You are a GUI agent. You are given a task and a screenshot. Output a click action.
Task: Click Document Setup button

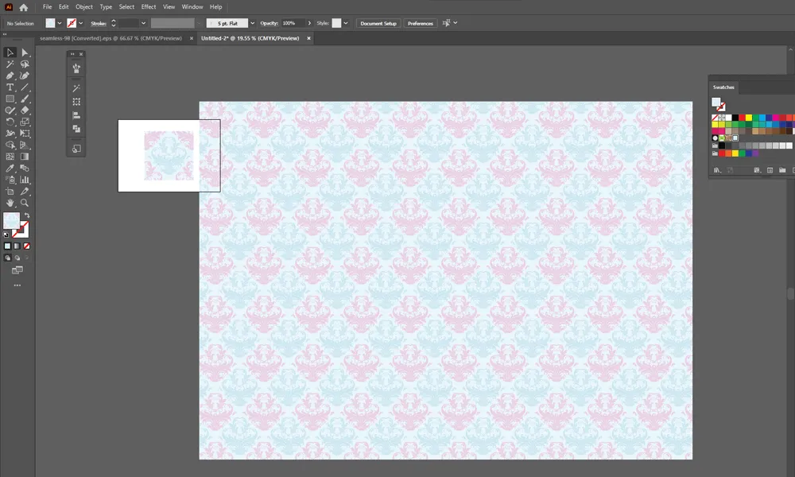pyautogui.click(x=378, y=23)
